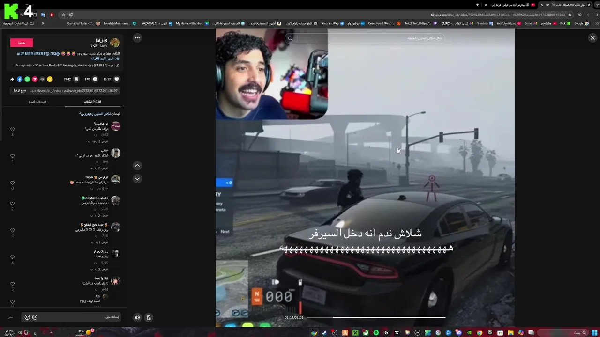The width and height of the screenshot is (600, 337).
Task: Open the Gmail bookmark
Action: point(531,23)
